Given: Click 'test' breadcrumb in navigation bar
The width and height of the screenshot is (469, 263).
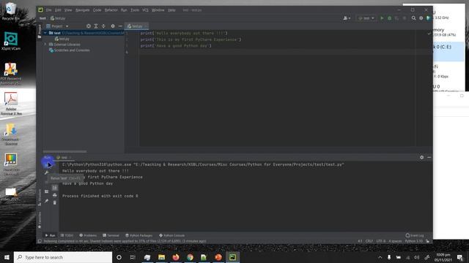Looking at the screenshot, I should (43, 18).
